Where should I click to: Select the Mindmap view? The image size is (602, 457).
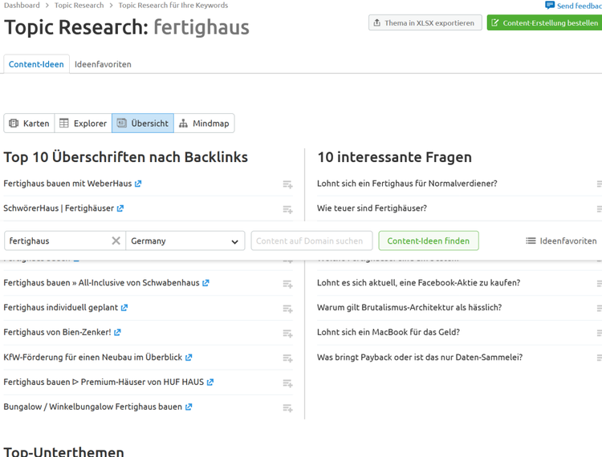pos(204,123)
